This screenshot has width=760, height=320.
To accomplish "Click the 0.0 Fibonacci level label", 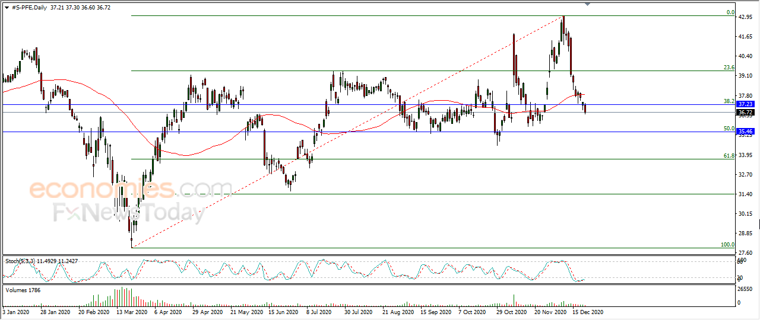I will pos(731,12).
